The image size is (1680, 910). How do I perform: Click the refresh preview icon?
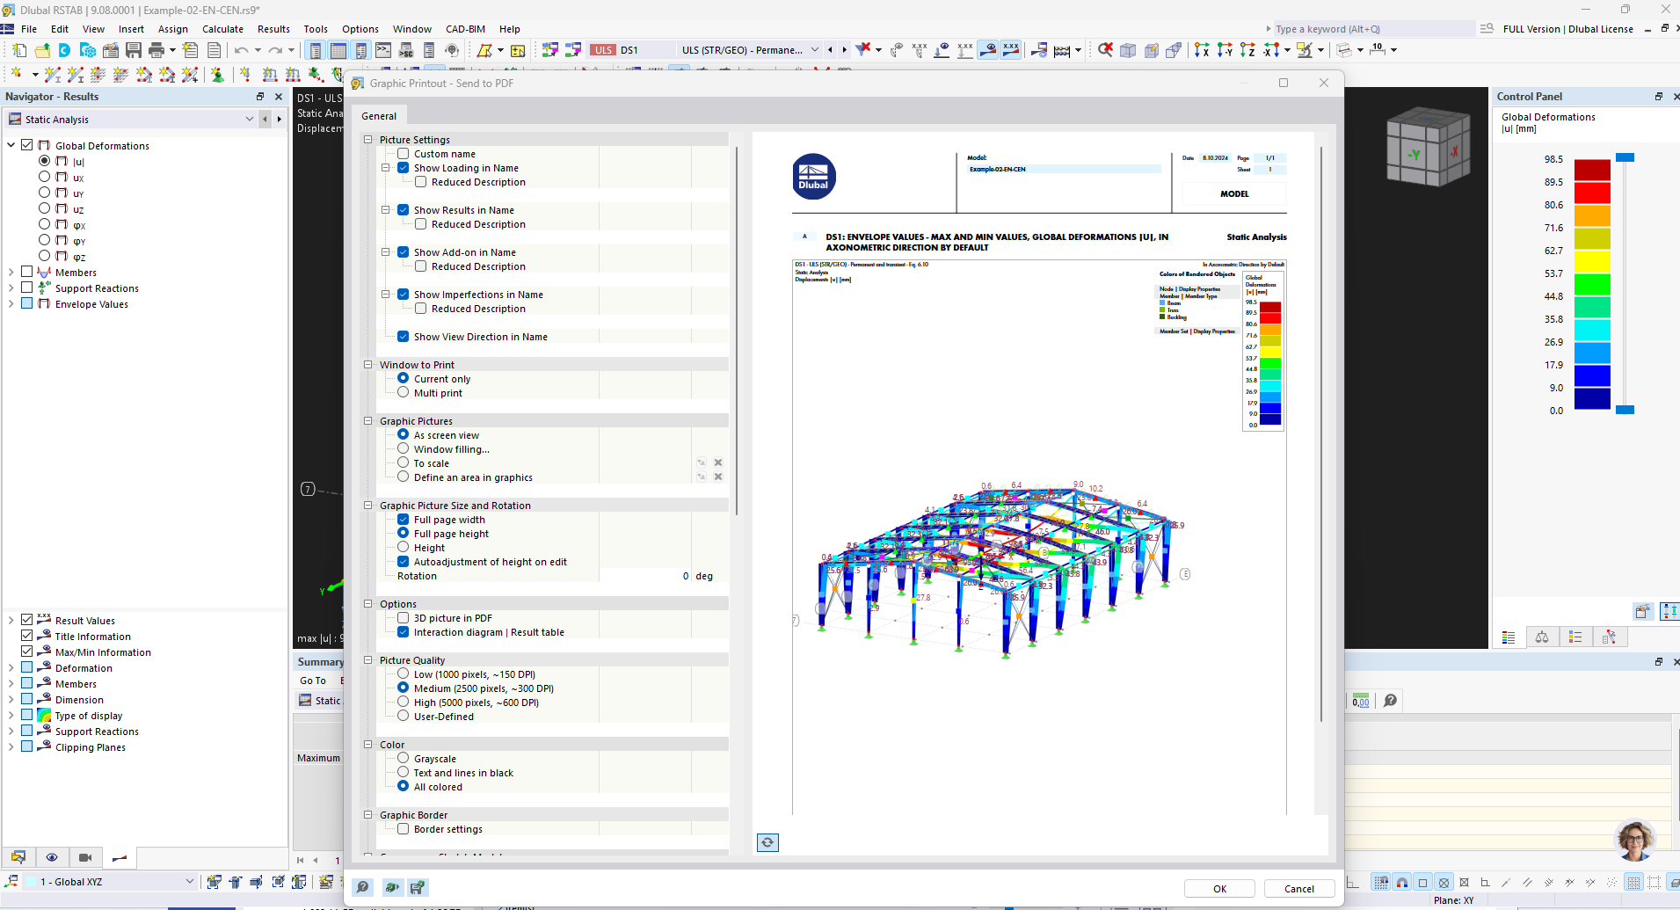[x=767, y=842]
